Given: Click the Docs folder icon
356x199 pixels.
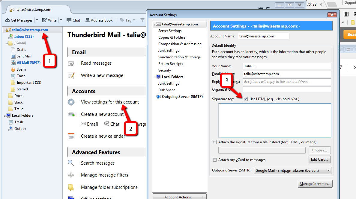Looking at the screenshot, I should pos(10,96).
